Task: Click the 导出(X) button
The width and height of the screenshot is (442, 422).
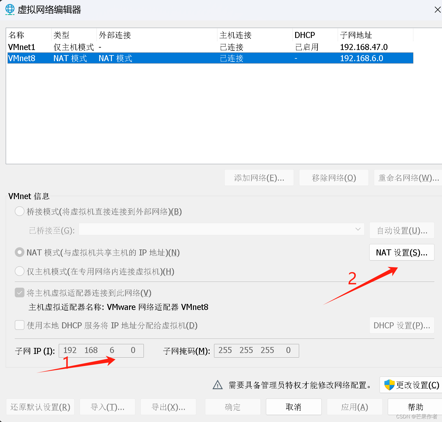Action: coord(168,407)
